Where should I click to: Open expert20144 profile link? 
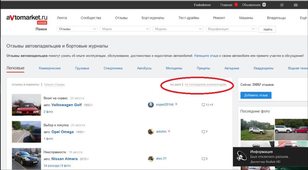click(x=164, y=105)
